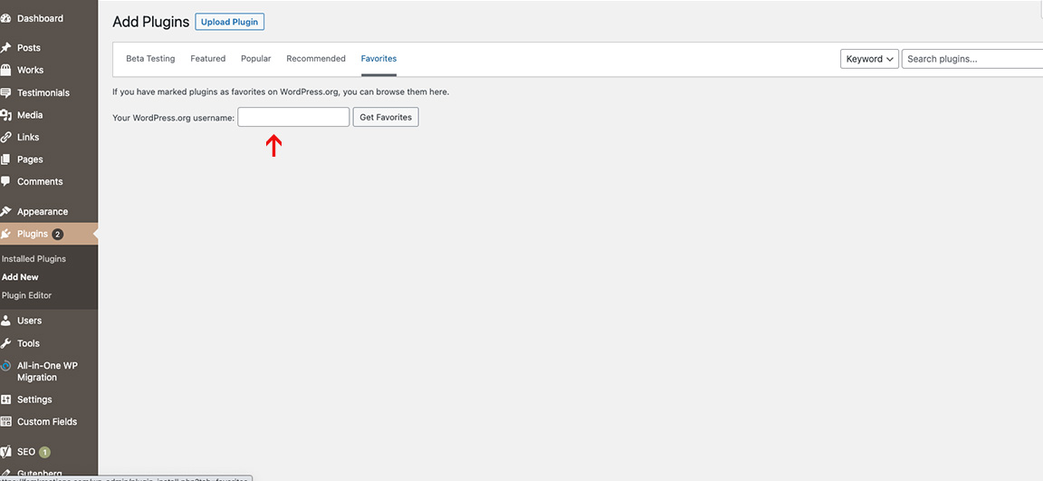Open the Settings menu label
Screen dimensions: 1043x481
pos(34,399)
